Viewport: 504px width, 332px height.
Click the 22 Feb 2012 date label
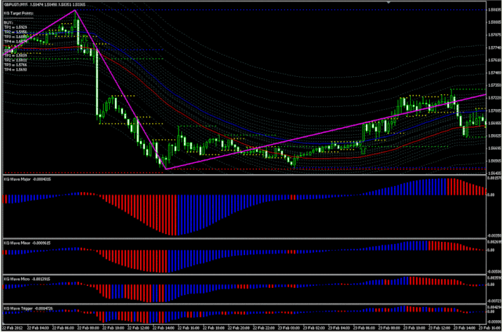point(12,328)
